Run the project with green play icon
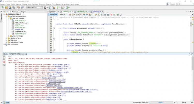This screenshot has height=104, width=194. 57,8
